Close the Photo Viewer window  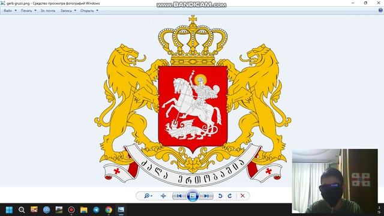pyautogui.click(x=378, y=3)
